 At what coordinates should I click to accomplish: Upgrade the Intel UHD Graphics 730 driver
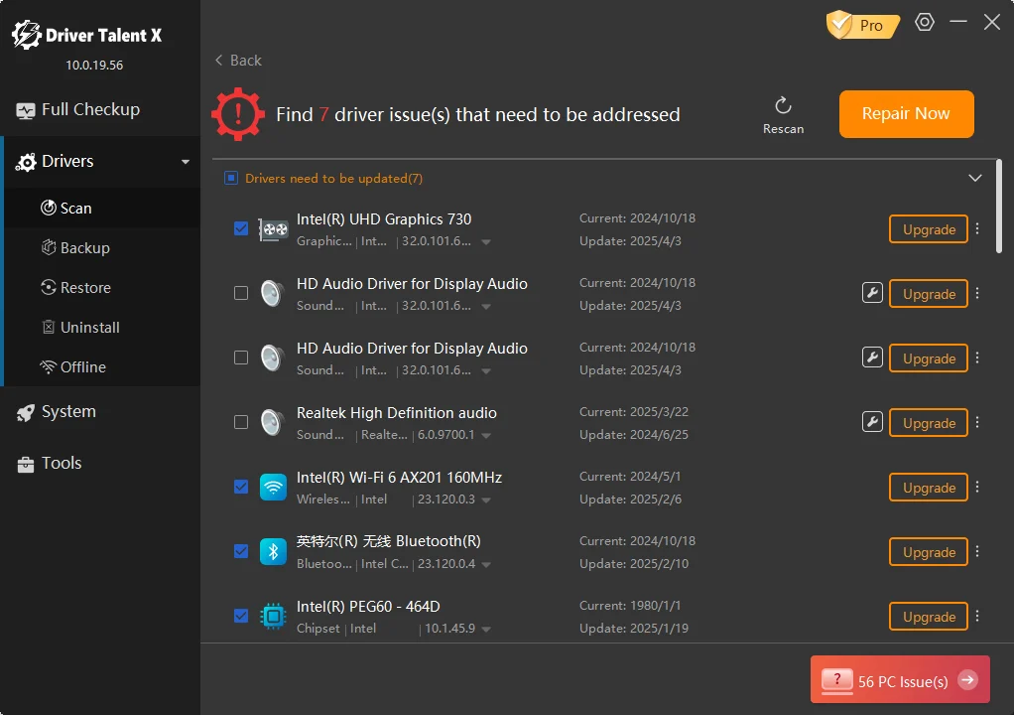tap(929, 229)
